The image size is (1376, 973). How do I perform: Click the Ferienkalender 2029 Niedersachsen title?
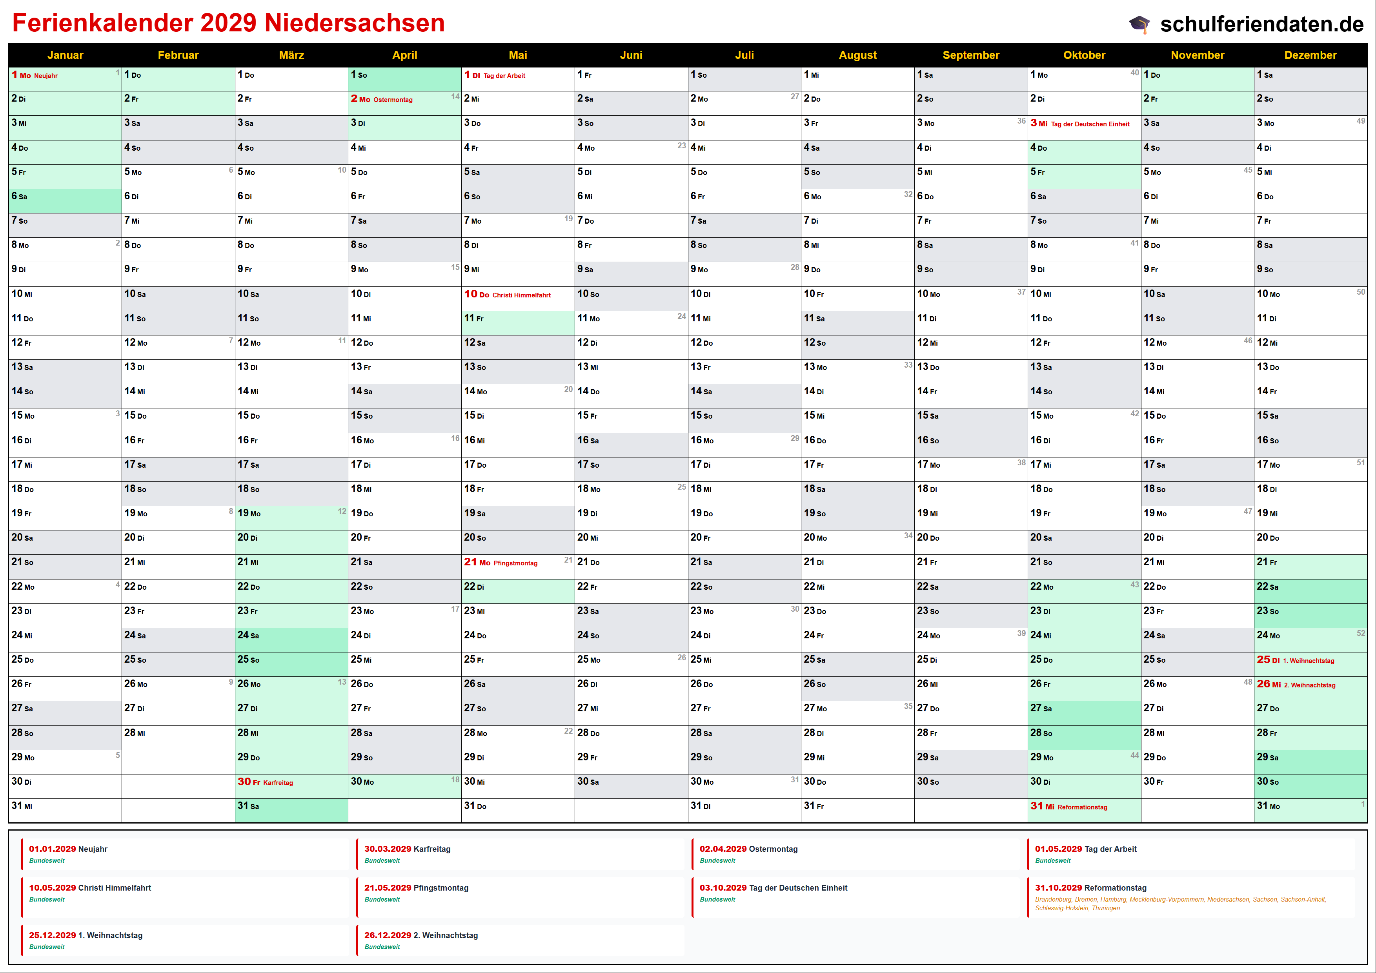(228, 23)
